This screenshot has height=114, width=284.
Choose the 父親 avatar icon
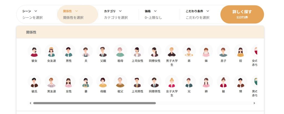[103, 51]
